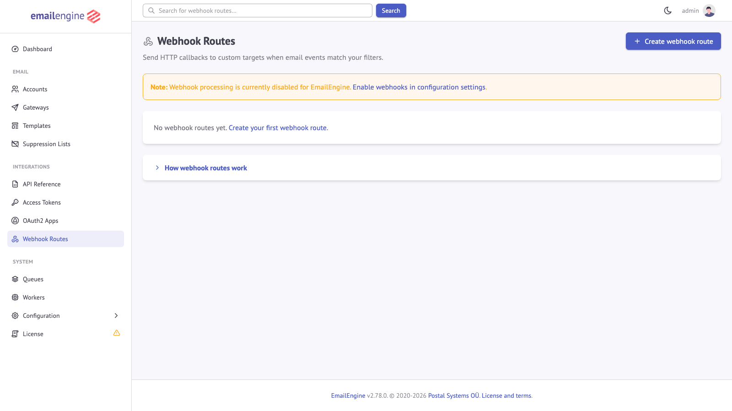The image size is (732, 411).
Task: Click the Gateways paper plane icon
Action: tap(15, 107)
